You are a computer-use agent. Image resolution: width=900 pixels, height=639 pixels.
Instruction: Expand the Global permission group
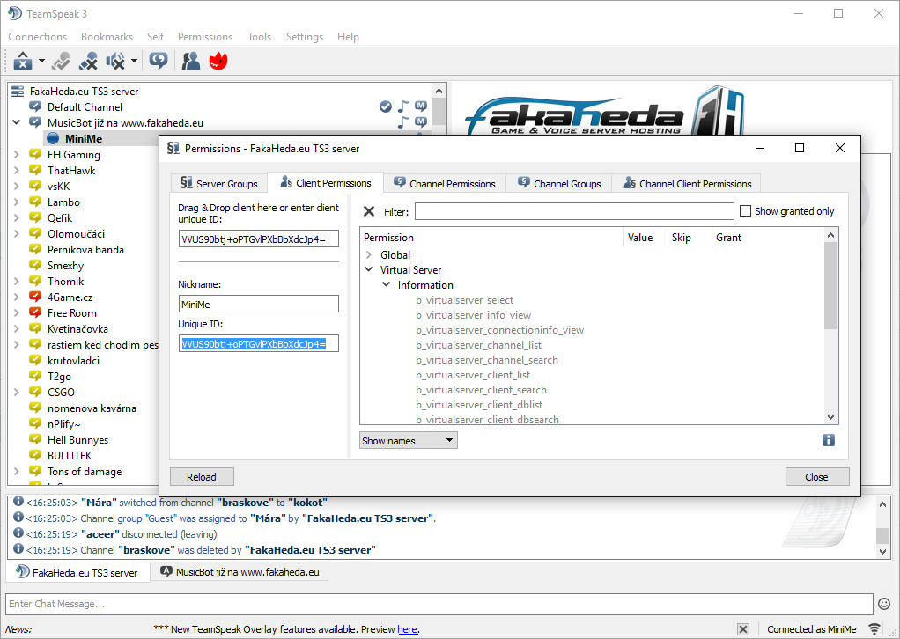pos(369,254)
